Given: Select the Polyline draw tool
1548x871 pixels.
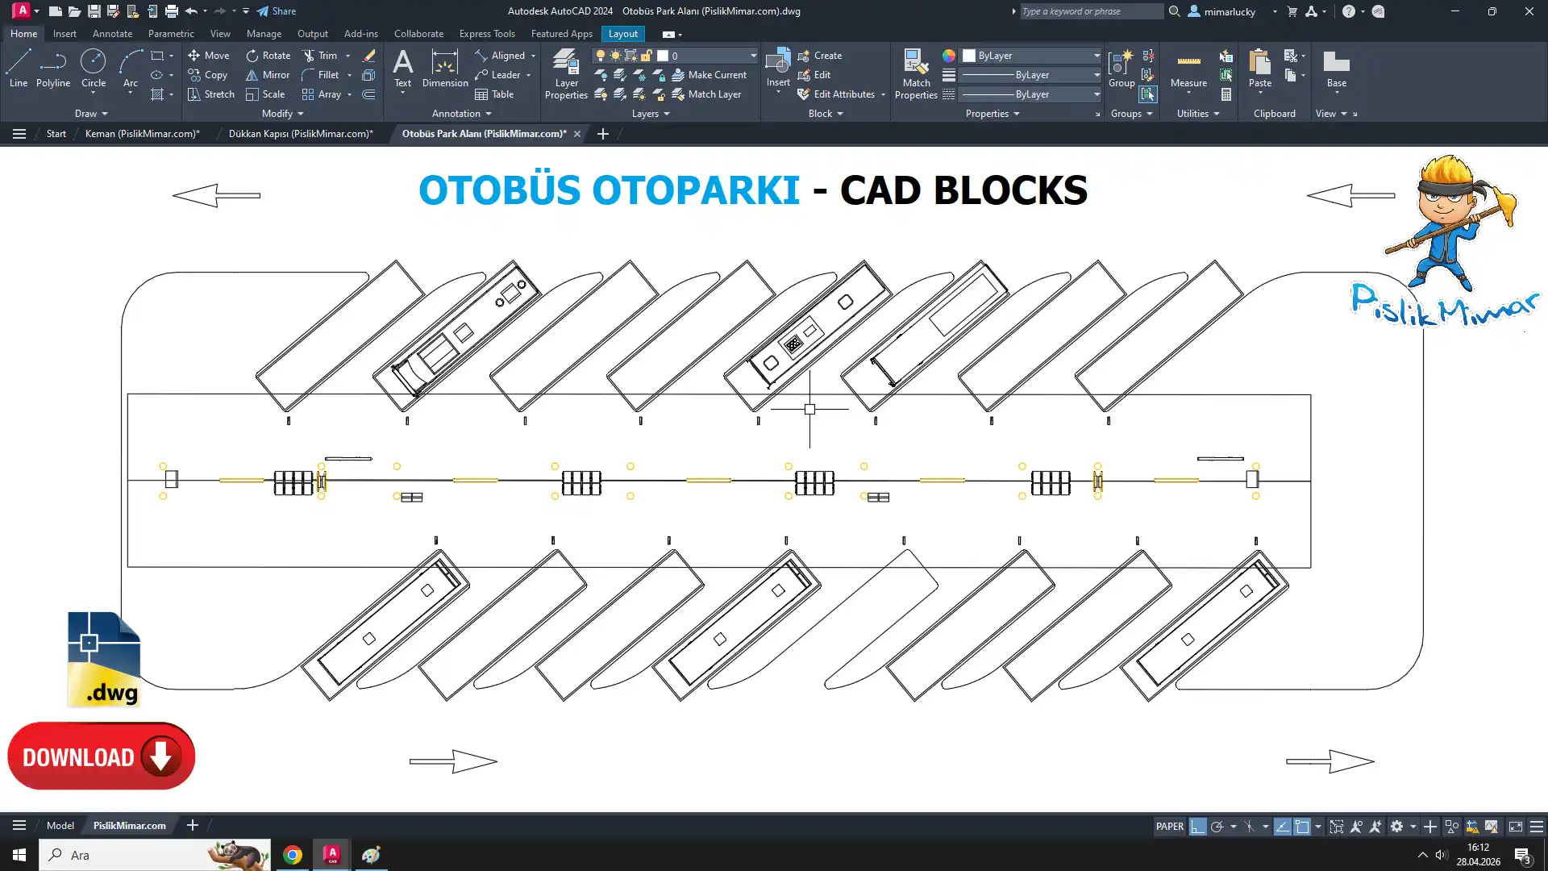Looking at the screenshot, I should pyautogui.click(x=52, y=68).
